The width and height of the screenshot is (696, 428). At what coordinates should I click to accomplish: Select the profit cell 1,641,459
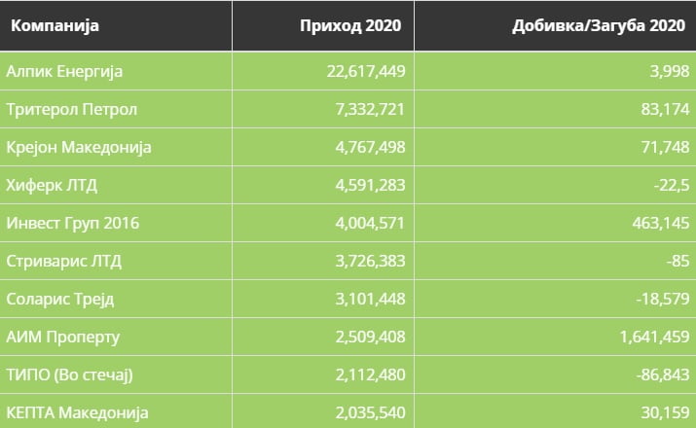[x=650, y=337]
